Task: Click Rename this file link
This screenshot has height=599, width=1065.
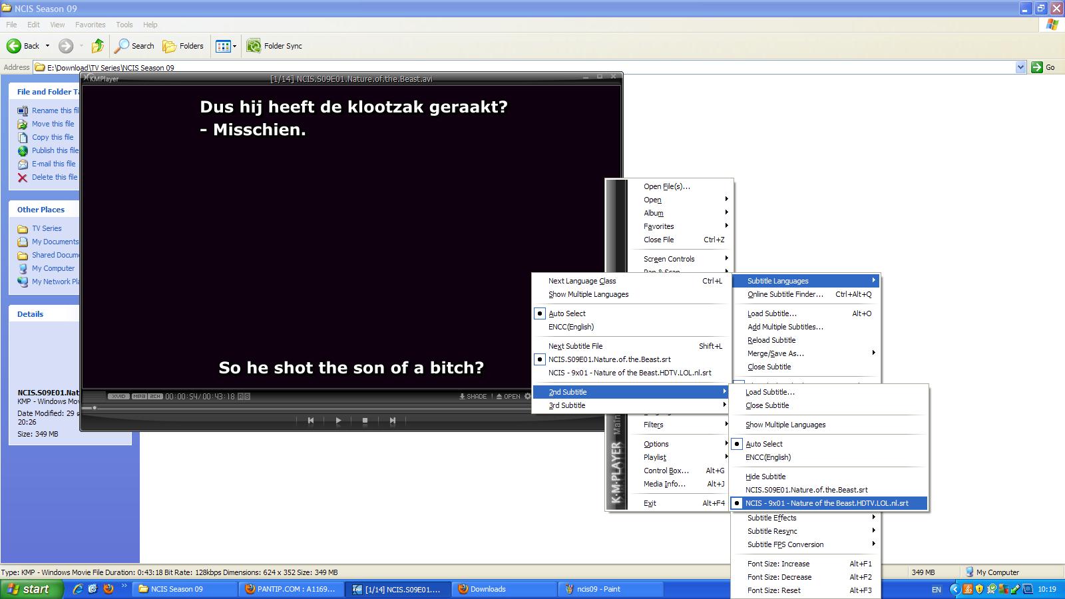Action: [55, 110]
